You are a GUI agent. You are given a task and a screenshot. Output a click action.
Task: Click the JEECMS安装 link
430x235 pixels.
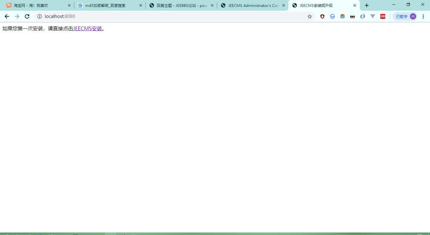point(88,29)
